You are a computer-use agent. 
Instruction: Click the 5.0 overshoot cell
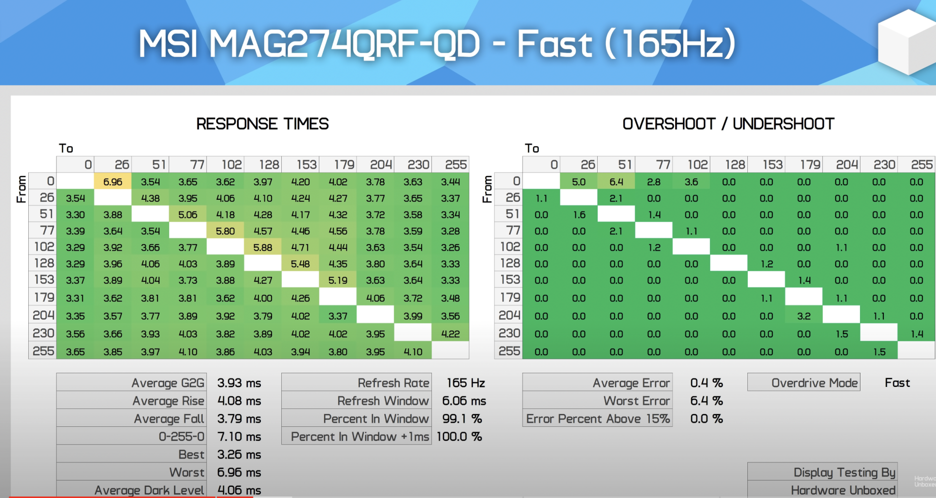coord(579,182)
